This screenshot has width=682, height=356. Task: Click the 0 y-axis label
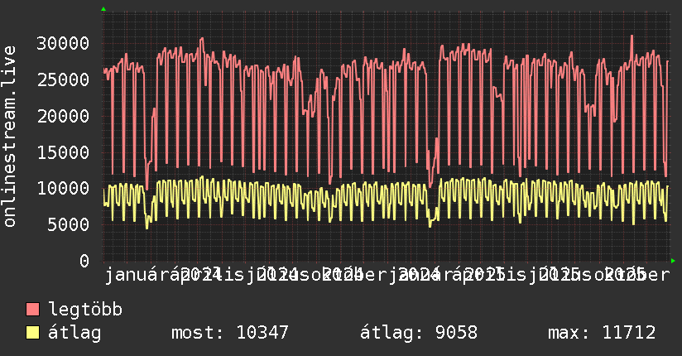pyautogui.click(x=84, y=261)
